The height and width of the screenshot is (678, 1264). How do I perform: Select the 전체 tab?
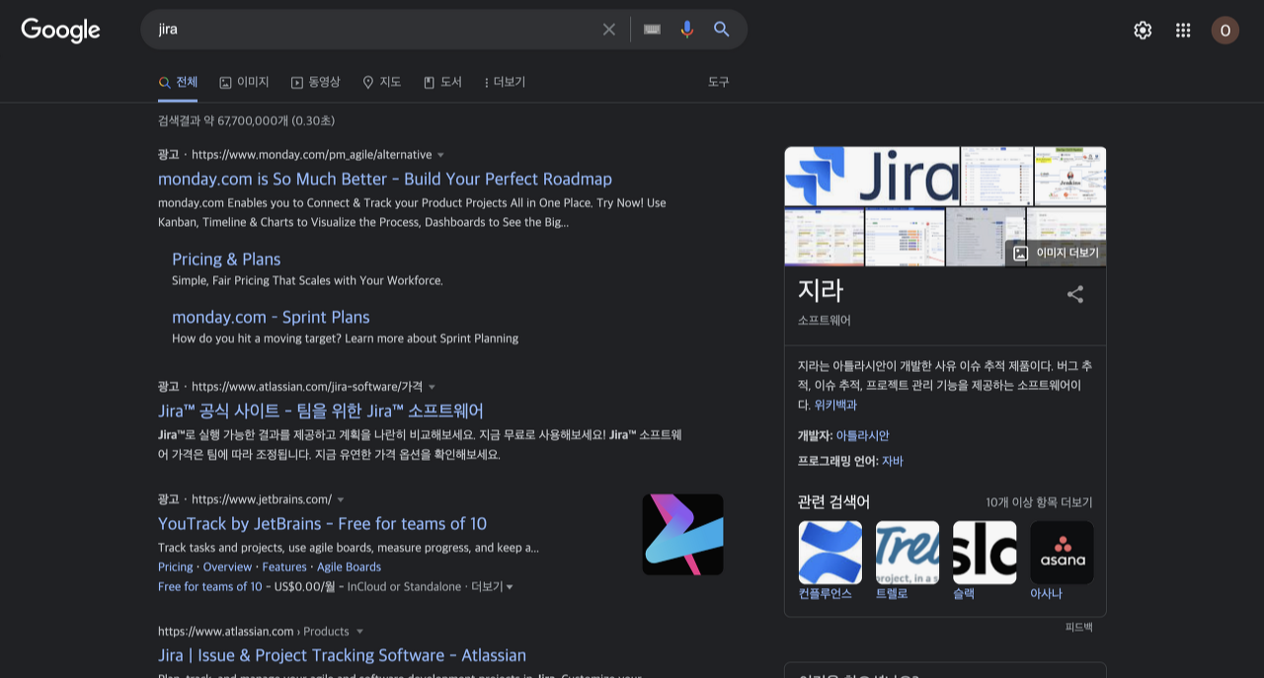(178, 82)
